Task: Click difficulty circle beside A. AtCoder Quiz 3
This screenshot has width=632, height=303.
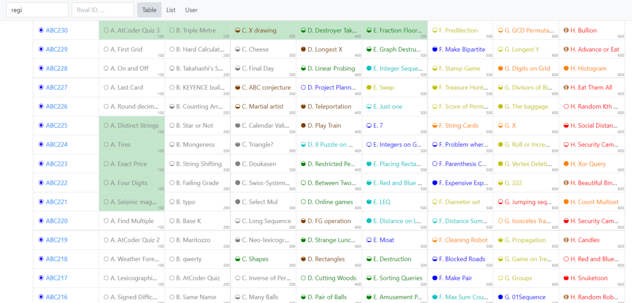Action: (x=106, y=31)
